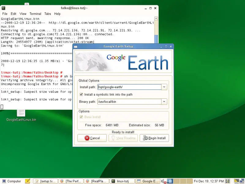Viewport: 245px width, 184px height.
Task: Maximize the Google Earth Setup window
Action: (x=166, y=47)
